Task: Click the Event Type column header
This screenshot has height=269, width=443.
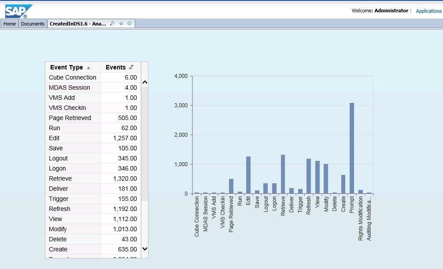Action: pyautogui.click(x=66, y=67)
